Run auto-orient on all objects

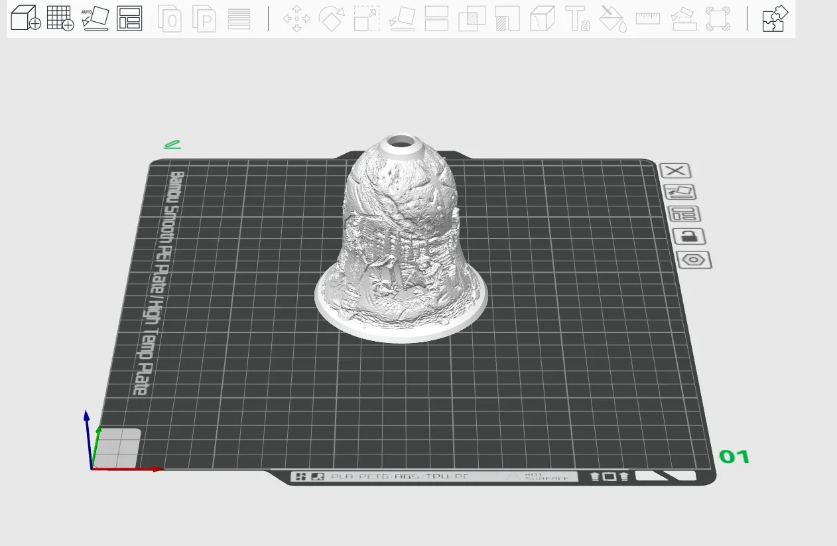tap(96, 19)
